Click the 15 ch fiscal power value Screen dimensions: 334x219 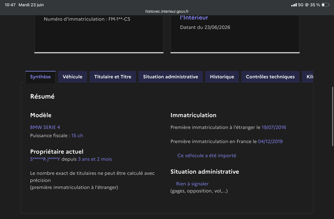77,136
